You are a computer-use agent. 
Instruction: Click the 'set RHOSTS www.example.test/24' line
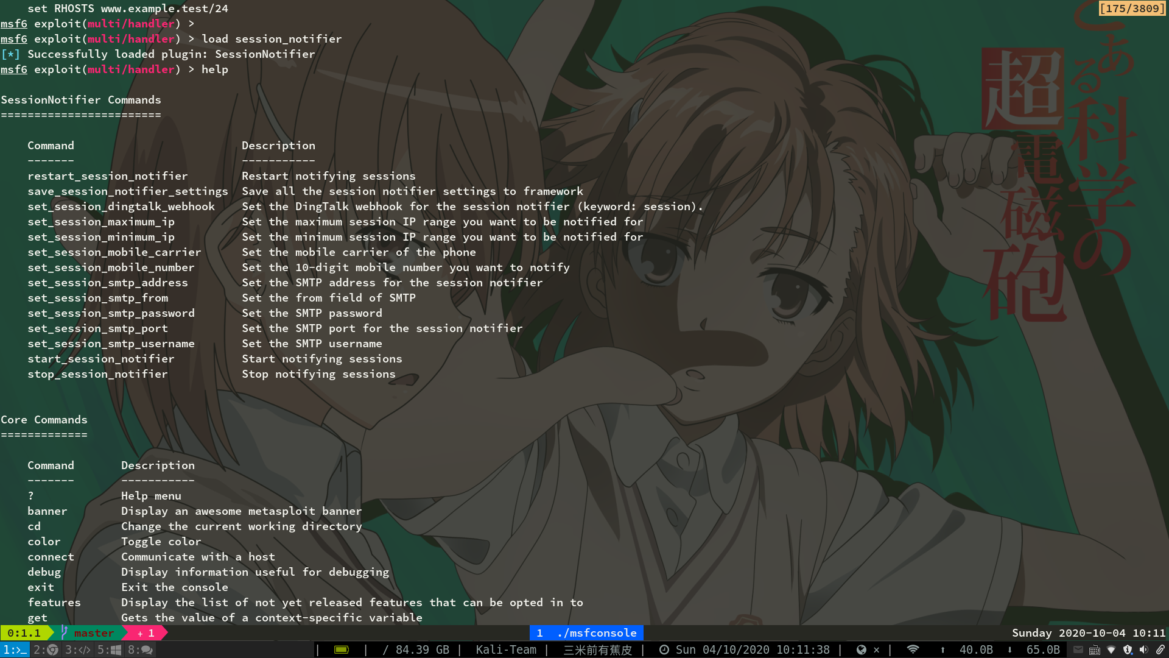[128, 9]
